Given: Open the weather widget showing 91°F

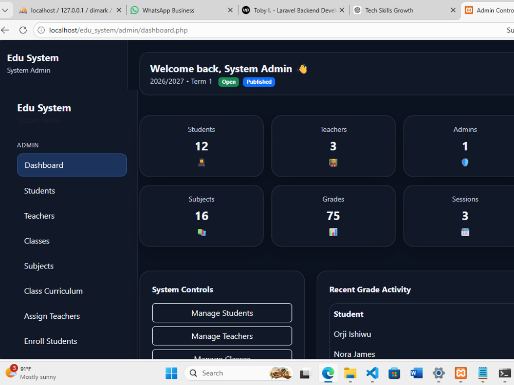Looking at the screenshot, I should pos(30,373).
